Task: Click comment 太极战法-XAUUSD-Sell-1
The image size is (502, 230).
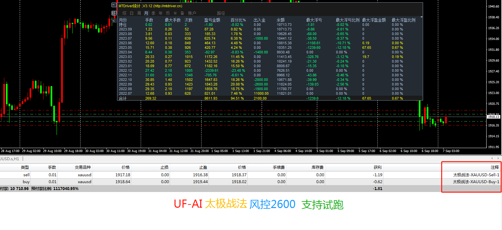Action: click(476, 175)
